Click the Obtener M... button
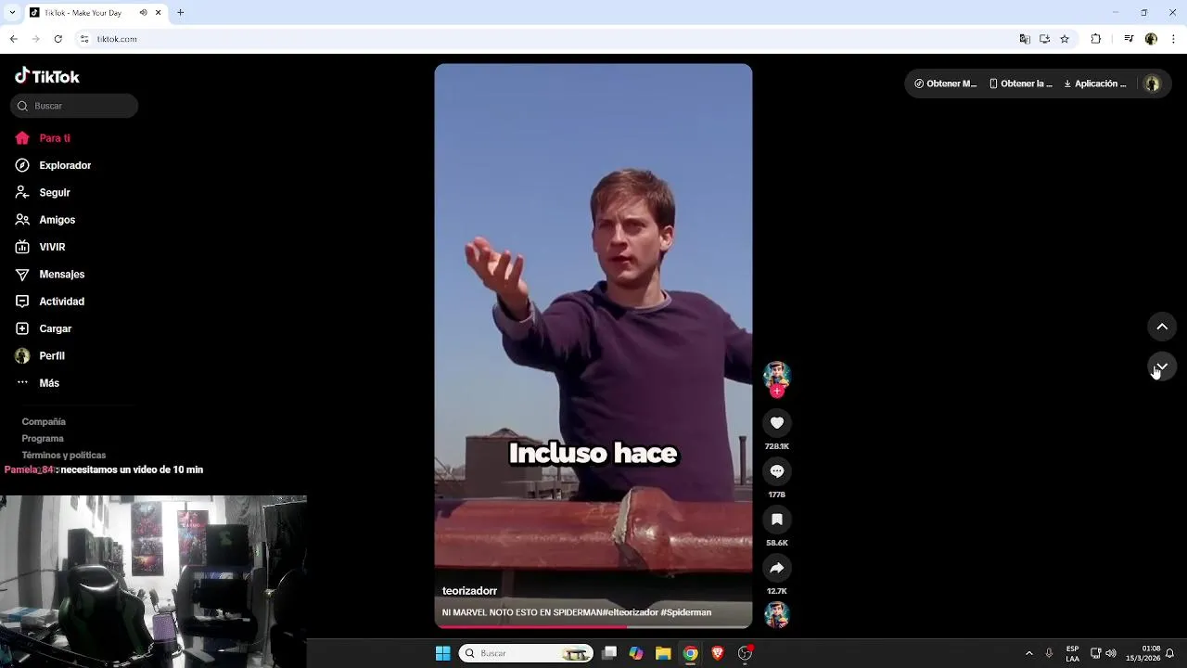 (x=946, y=83)
